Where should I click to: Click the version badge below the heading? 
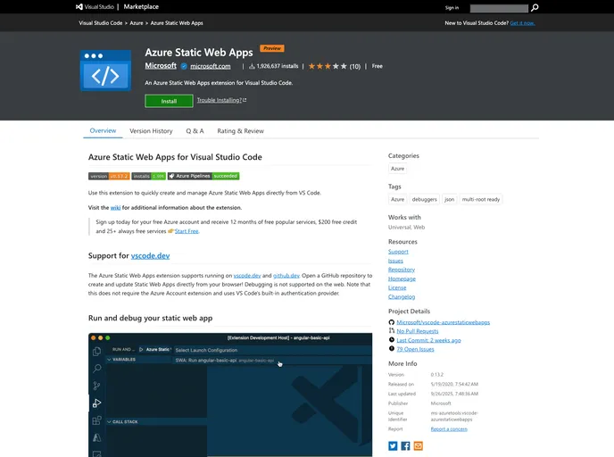point(109,177)
